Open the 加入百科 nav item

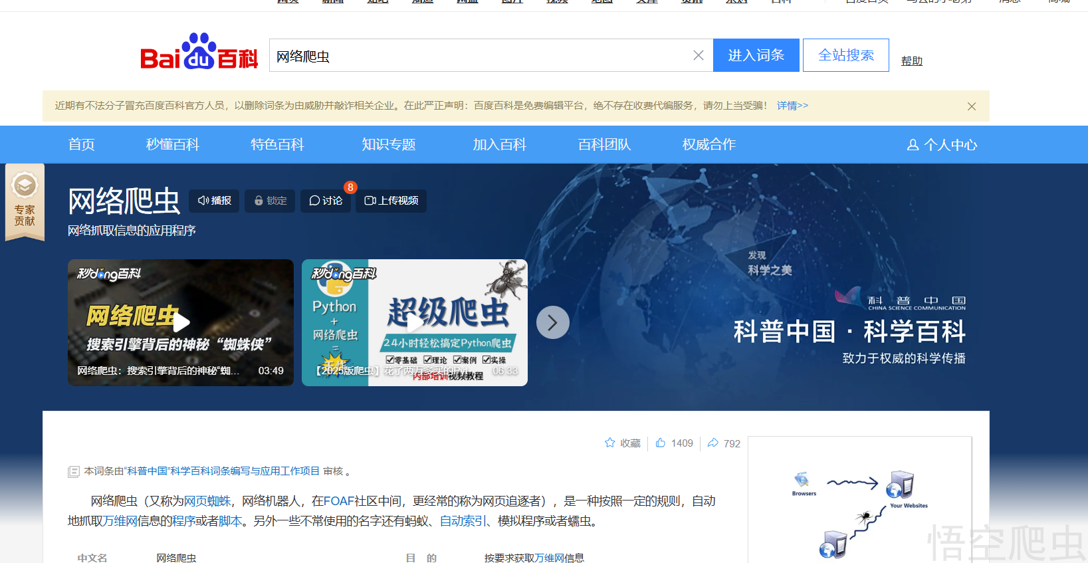pos(500,144)
